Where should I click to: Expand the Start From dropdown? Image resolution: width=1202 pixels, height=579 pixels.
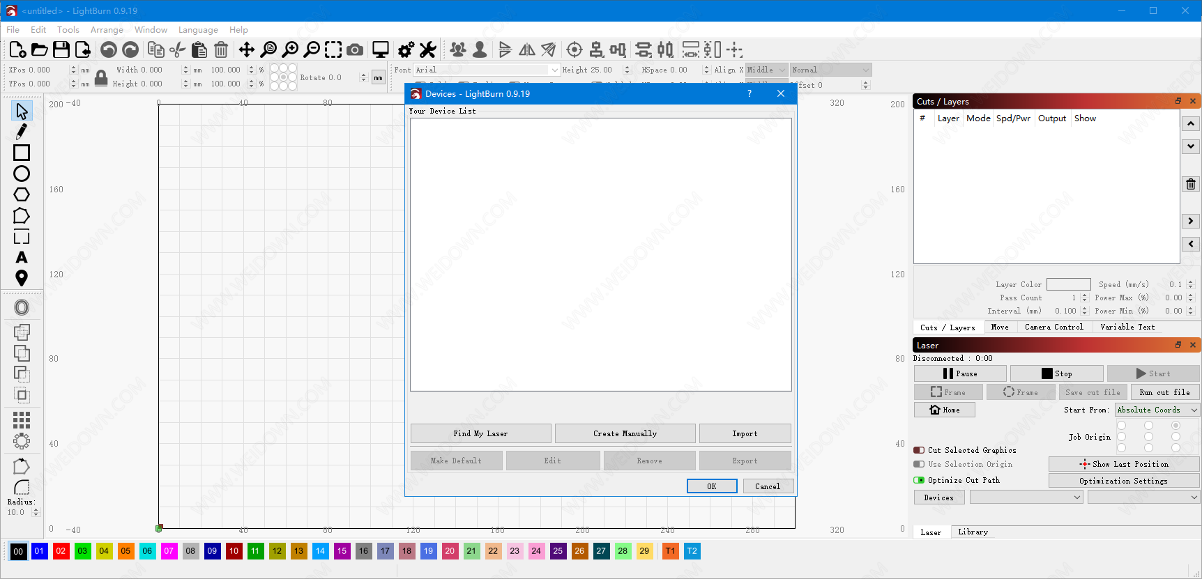pyautogui.click(x=1157, y=410)
